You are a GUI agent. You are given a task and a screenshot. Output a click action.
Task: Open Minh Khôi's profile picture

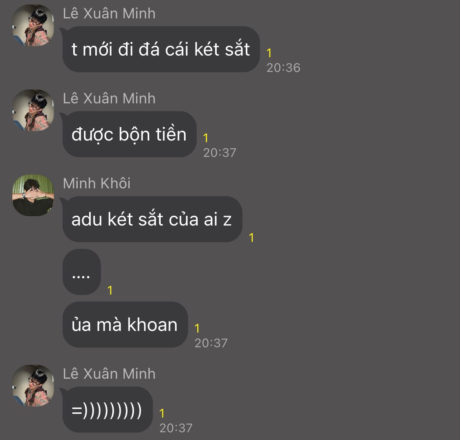tap(33, 196)
